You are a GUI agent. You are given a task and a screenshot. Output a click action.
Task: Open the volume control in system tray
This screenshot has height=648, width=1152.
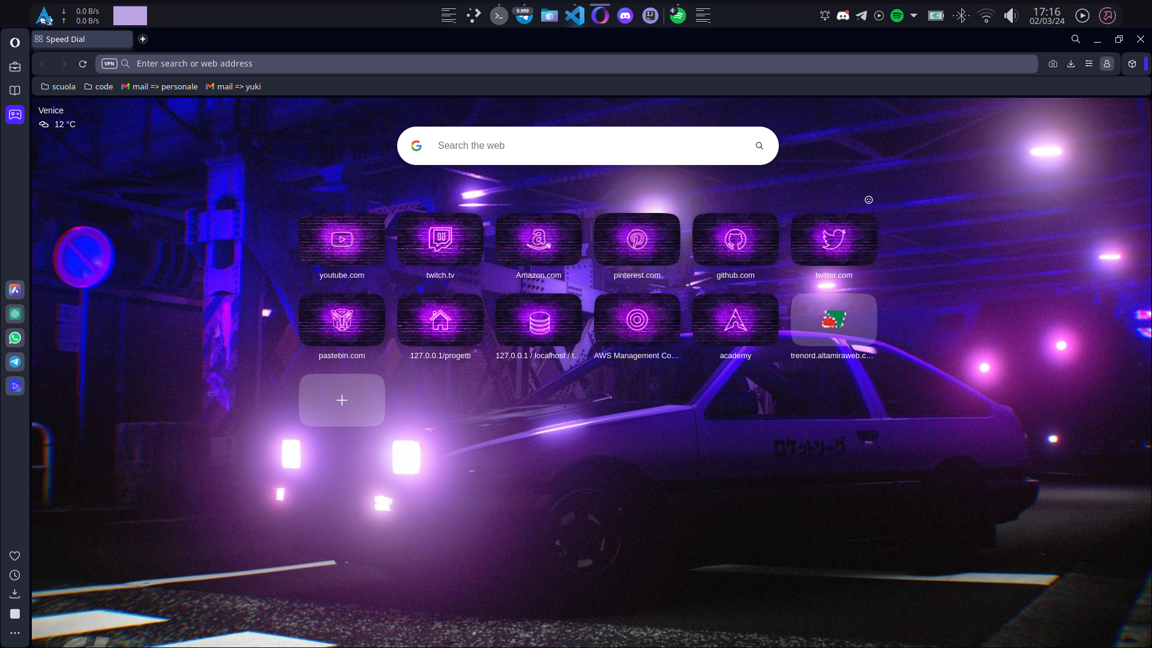tap(1011, 16)
